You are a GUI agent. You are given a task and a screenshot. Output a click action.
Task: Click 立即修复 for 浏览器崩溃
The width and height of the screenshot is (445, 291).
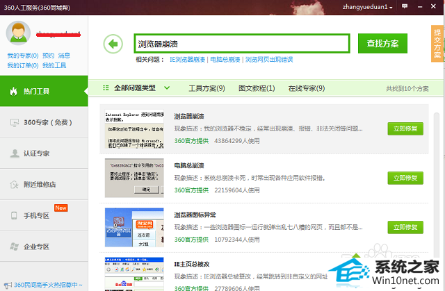[x=405, y=128]
